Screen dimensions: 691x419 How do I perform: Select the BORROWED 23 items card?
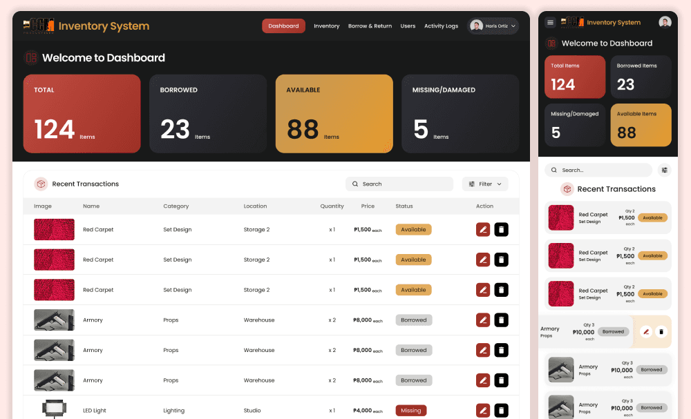pyautogui.click(x=208, y=114)
